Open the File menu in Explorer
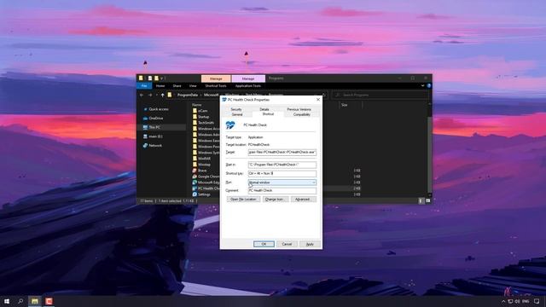The width and height of the screenshot is (546, 307). 144,85
